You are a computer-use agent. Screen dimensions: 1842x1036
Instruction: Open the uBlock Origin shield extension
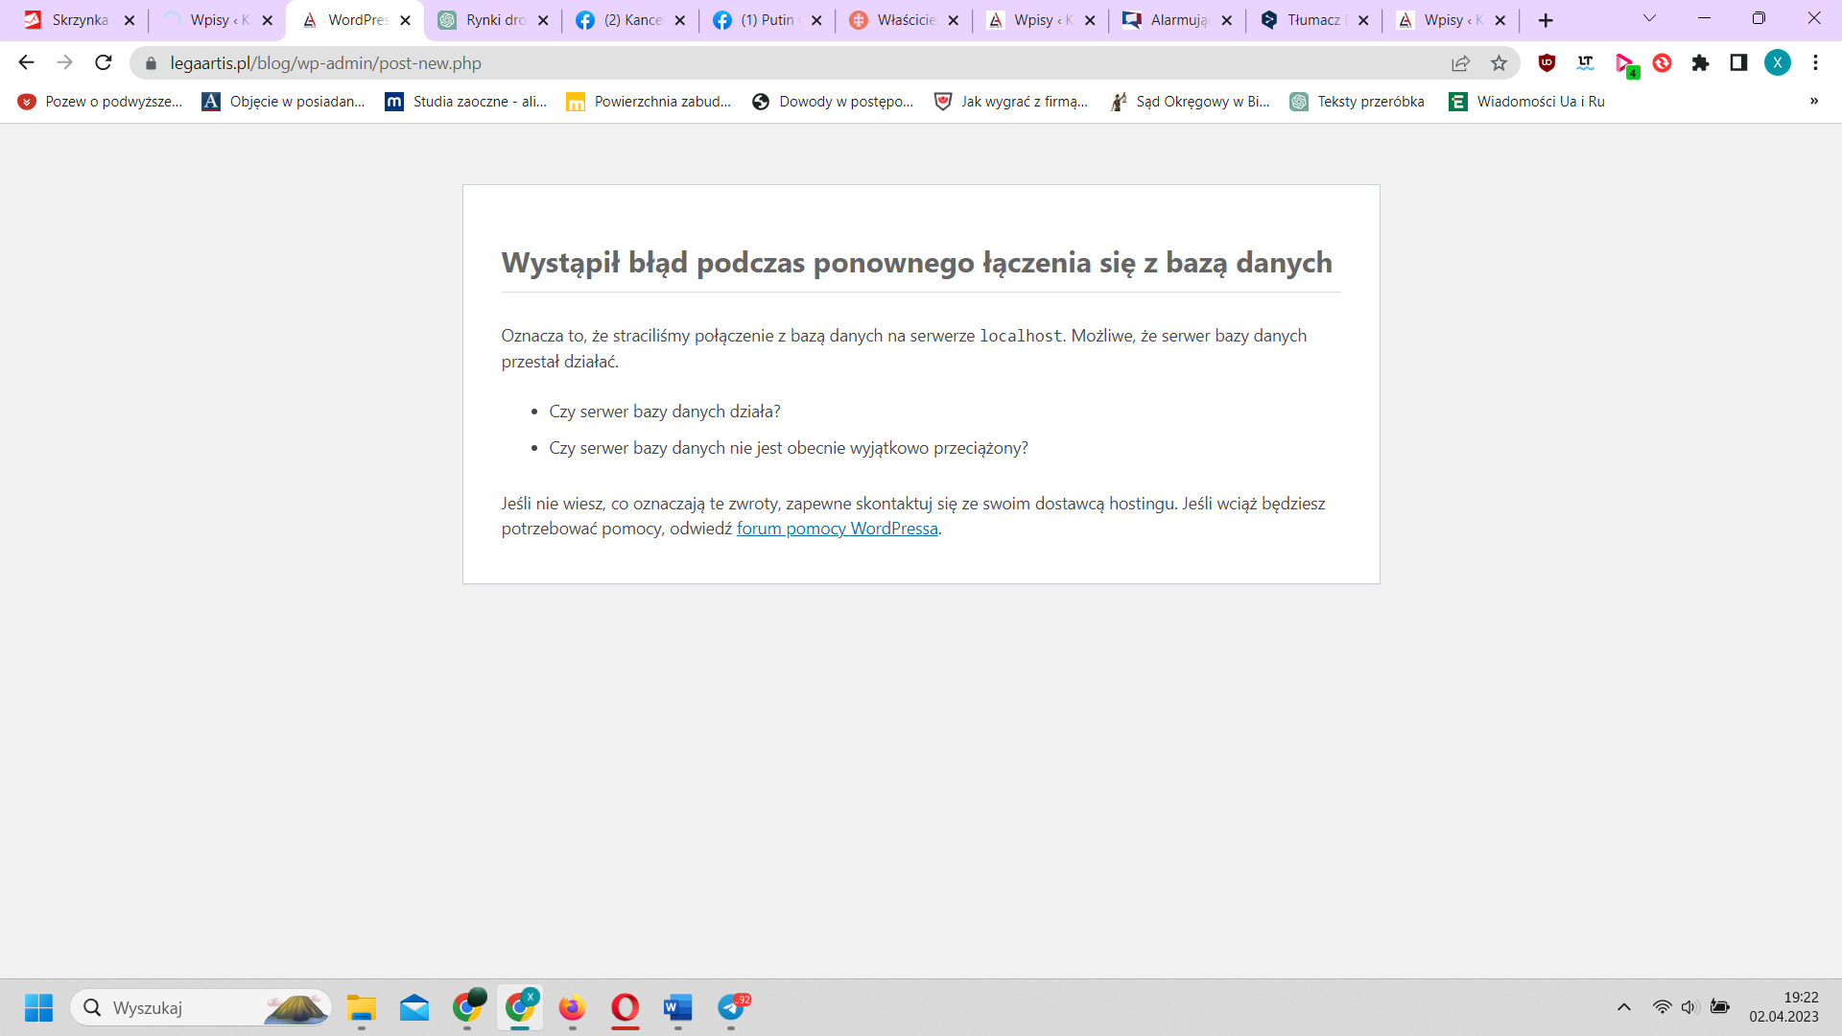1547,63
